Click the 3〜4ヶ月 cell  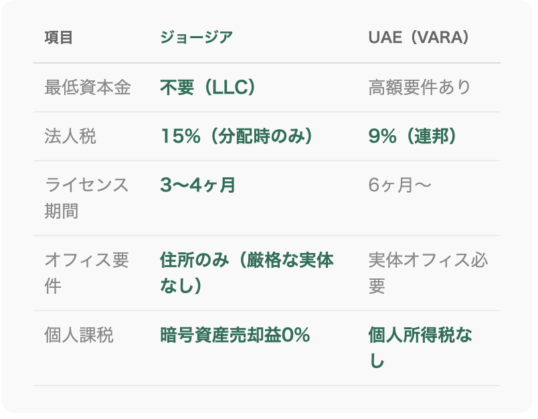click(197, 185)
